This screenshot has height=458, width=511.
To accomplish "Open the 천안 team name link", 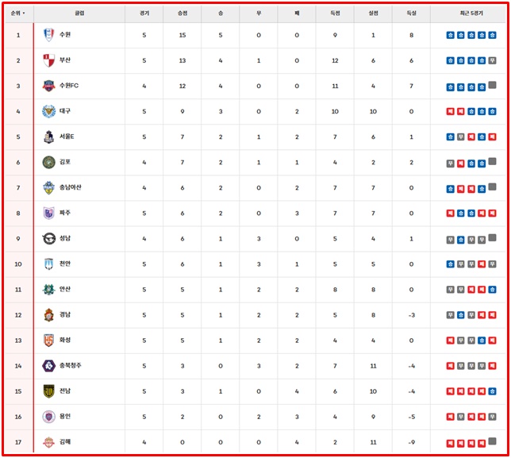I will click(65, 264).
